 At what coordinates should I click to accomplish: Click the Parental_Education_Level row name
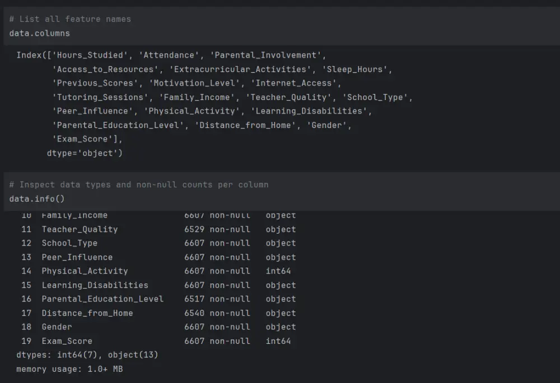coord(102,299)
